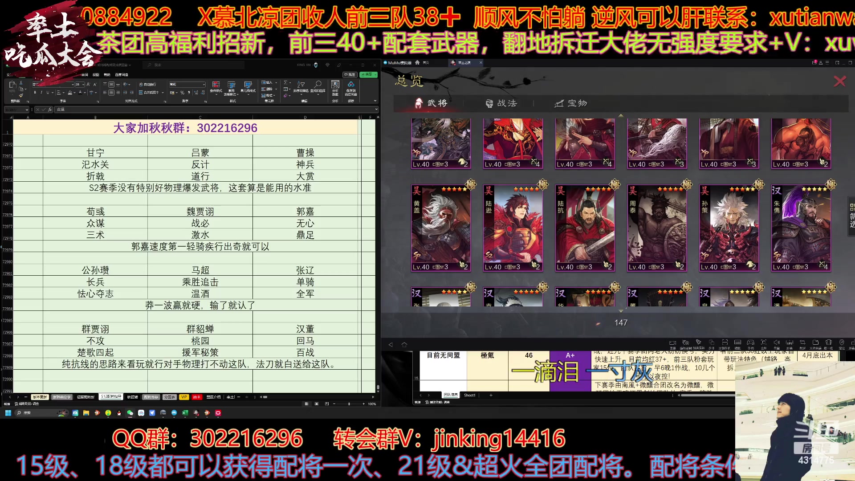Open the number format dropdown

(x=204, y=85)
